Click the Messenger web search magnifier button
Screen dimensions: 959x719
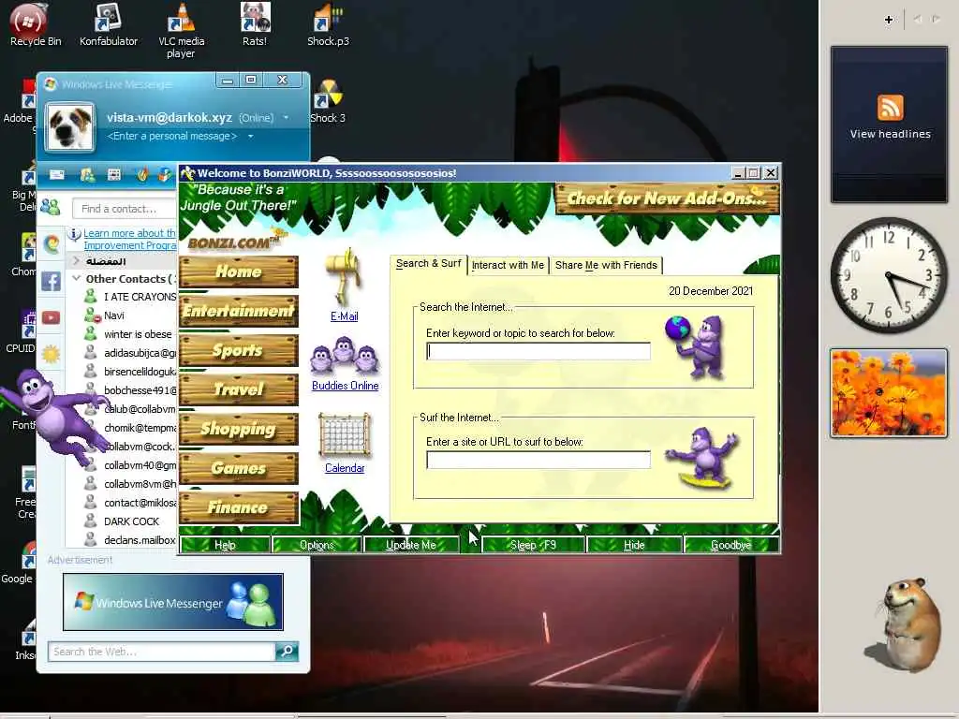click(287, 652)
